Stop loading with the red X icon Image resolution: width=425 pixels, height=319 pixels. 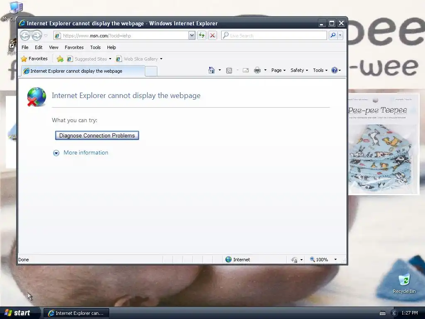pyautogui.click(x=212, y=36)
